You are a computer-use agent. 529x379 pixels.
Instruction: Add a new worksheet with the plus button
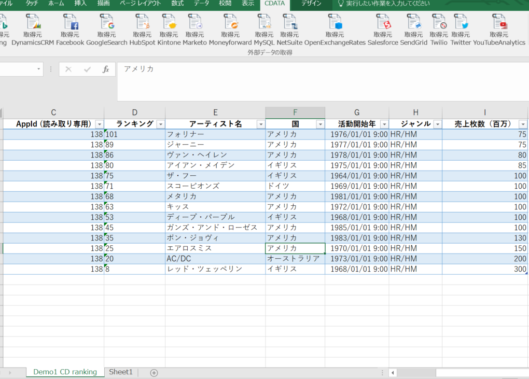(154, 372)
